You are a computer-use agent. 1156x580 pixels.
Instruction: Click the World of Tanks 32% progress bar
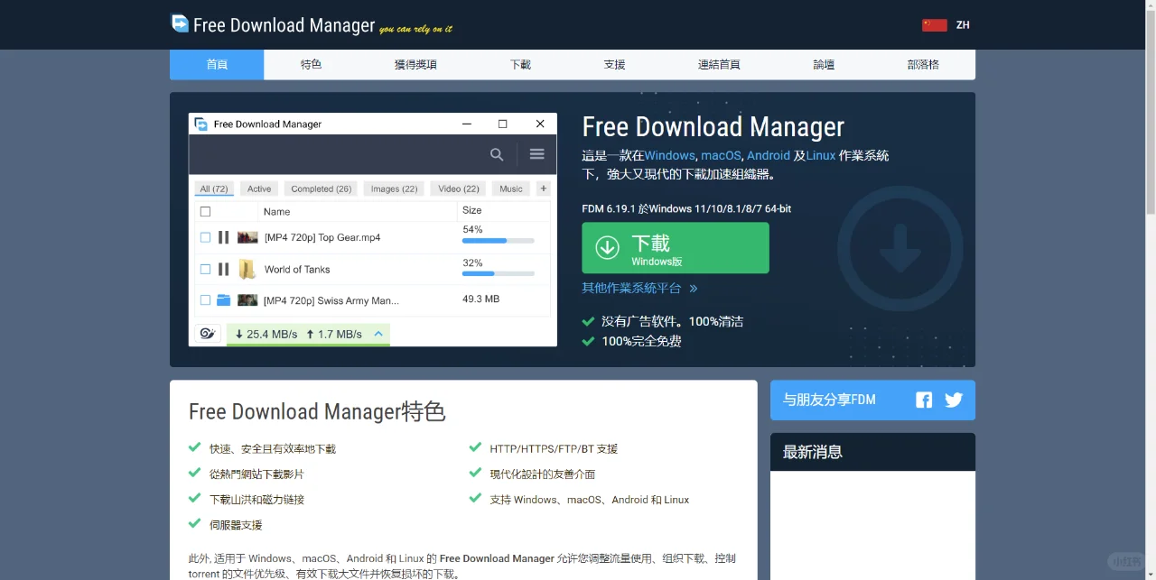coord(499,272)
